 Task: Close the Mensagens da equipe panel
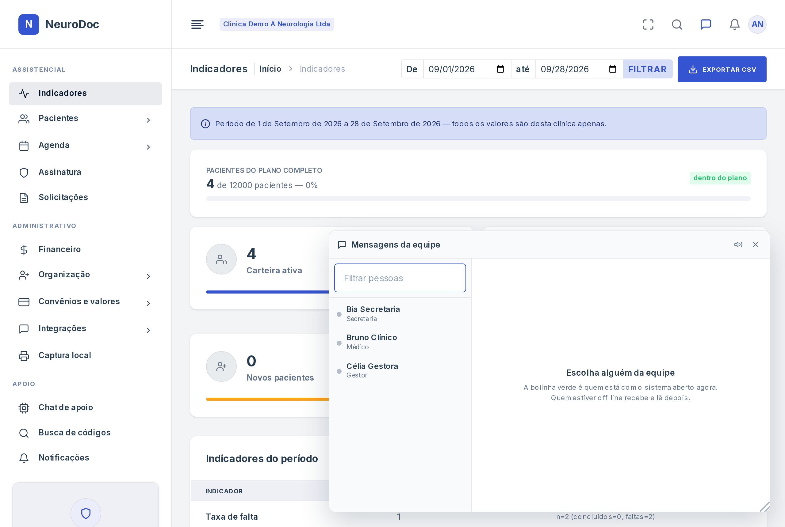pyautogui.click(x=755, y=244)
